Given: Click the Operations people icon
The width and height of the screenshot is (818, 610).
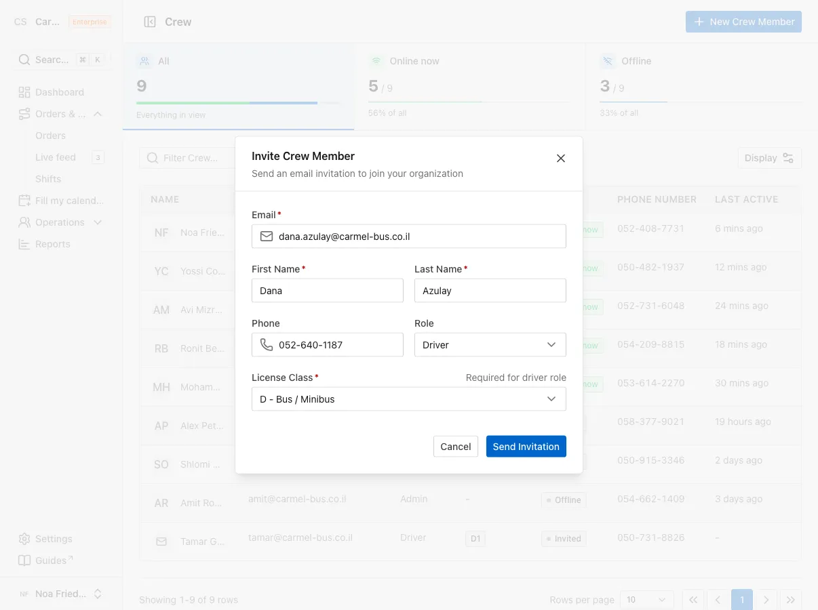Looking at the screenshot, I should [x=24, y=222].
